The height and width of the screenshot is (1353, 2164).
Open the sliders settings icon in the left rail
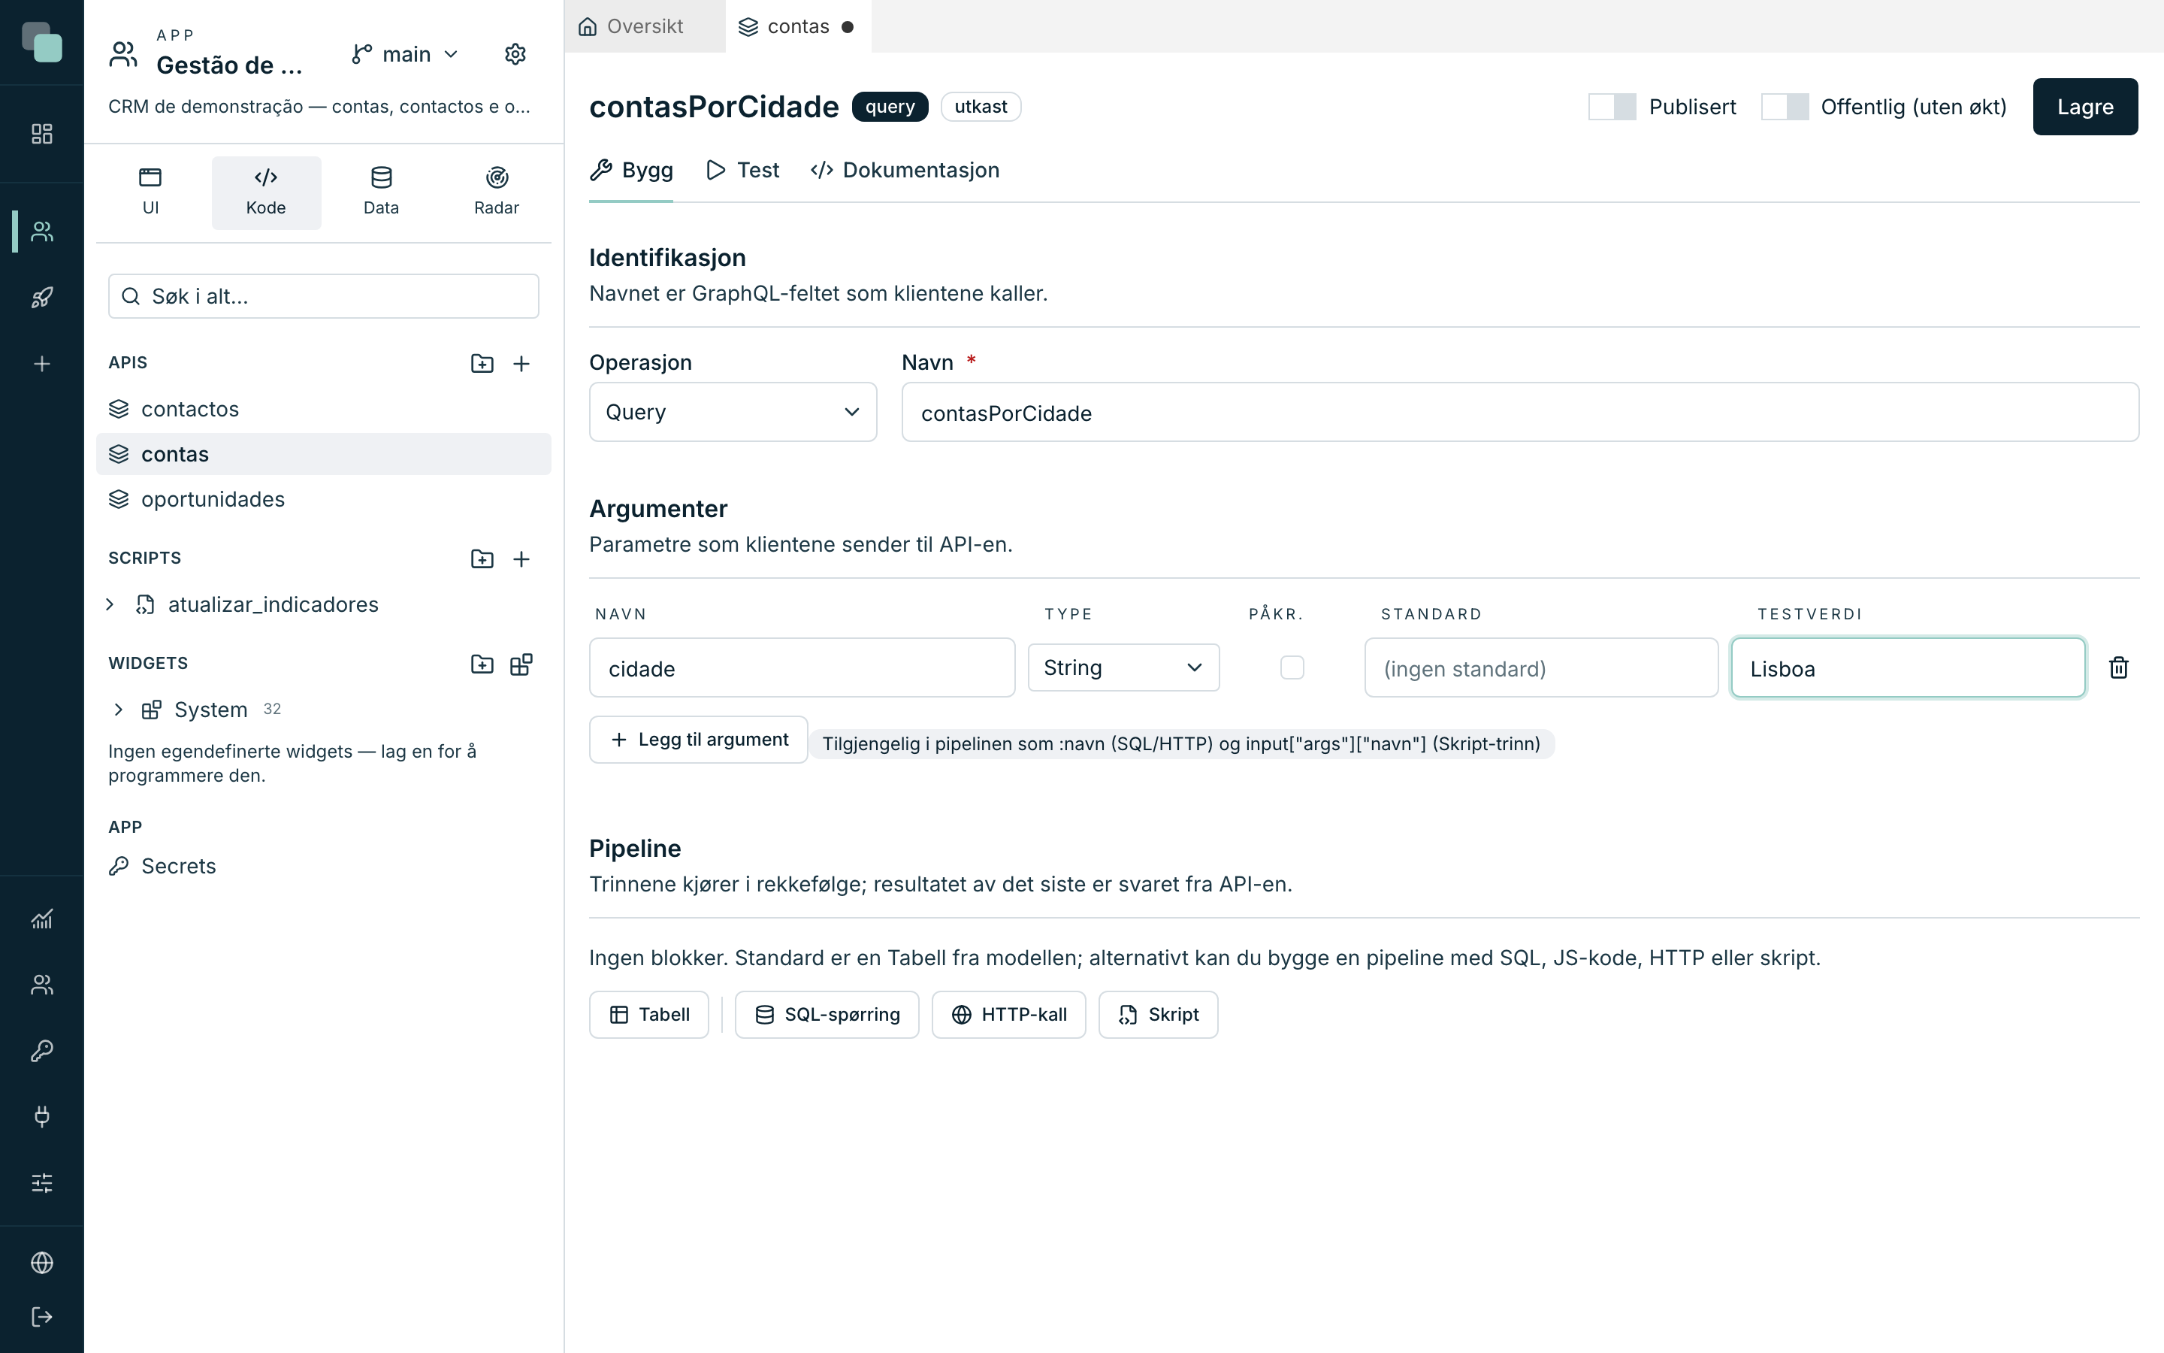42,1183
